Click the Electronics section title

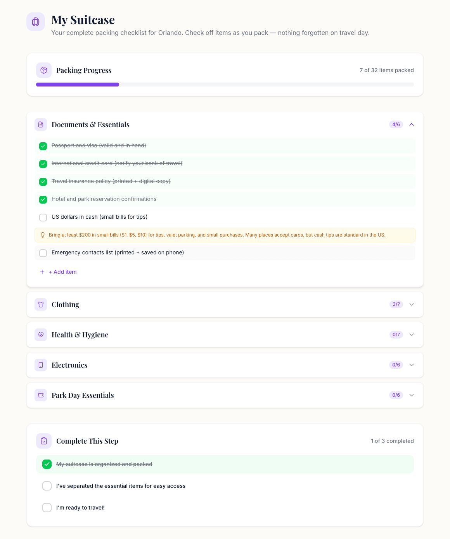(x=69, y=365)
